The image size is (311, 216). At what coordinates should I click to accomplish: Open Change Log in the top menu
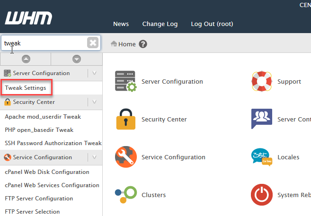pyautogui.click(x=160, y=24)
